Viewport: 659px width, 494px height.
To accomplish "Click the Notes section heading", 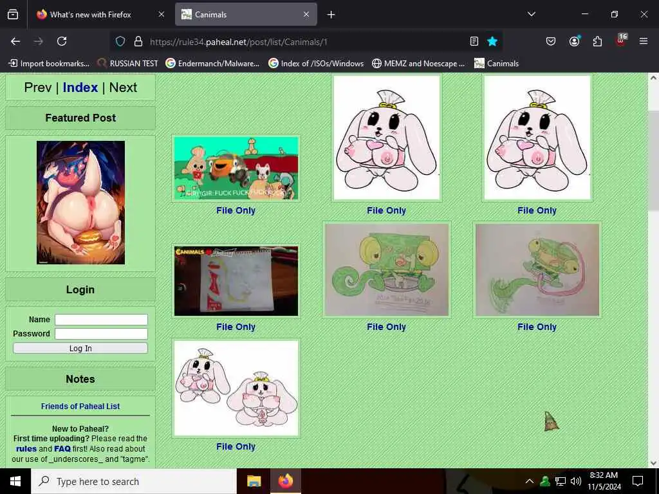I will click(x=80, y=379).
